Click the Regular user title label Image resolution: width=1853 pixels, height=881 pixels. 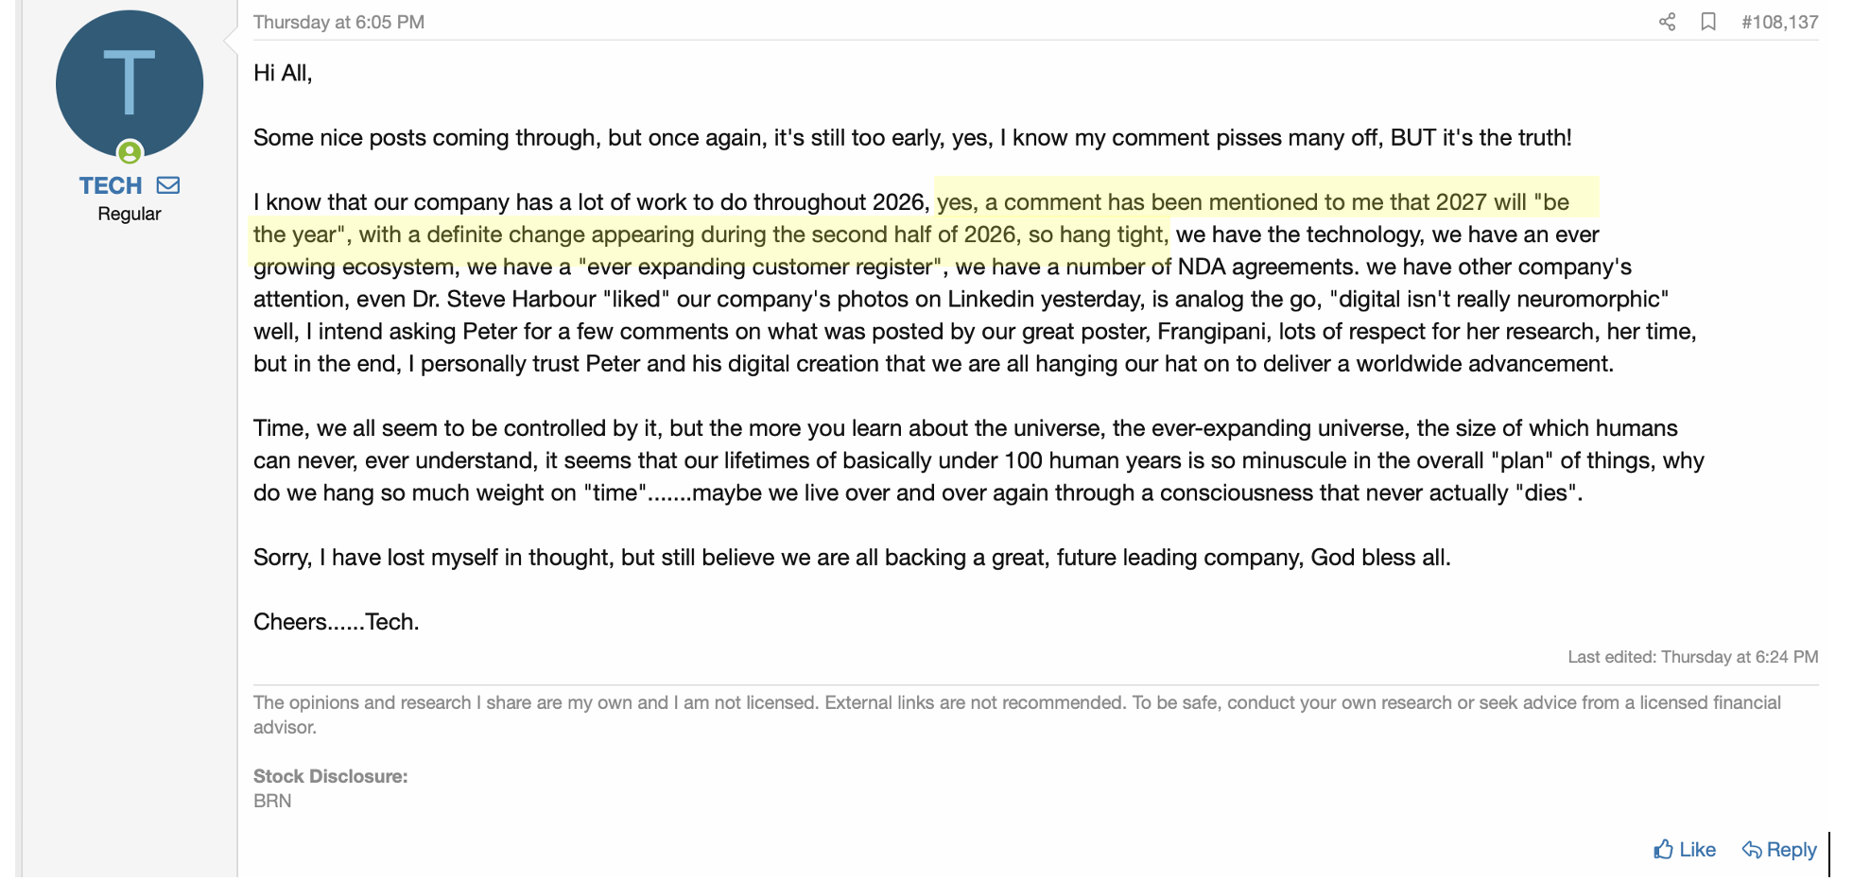(130, 214)
